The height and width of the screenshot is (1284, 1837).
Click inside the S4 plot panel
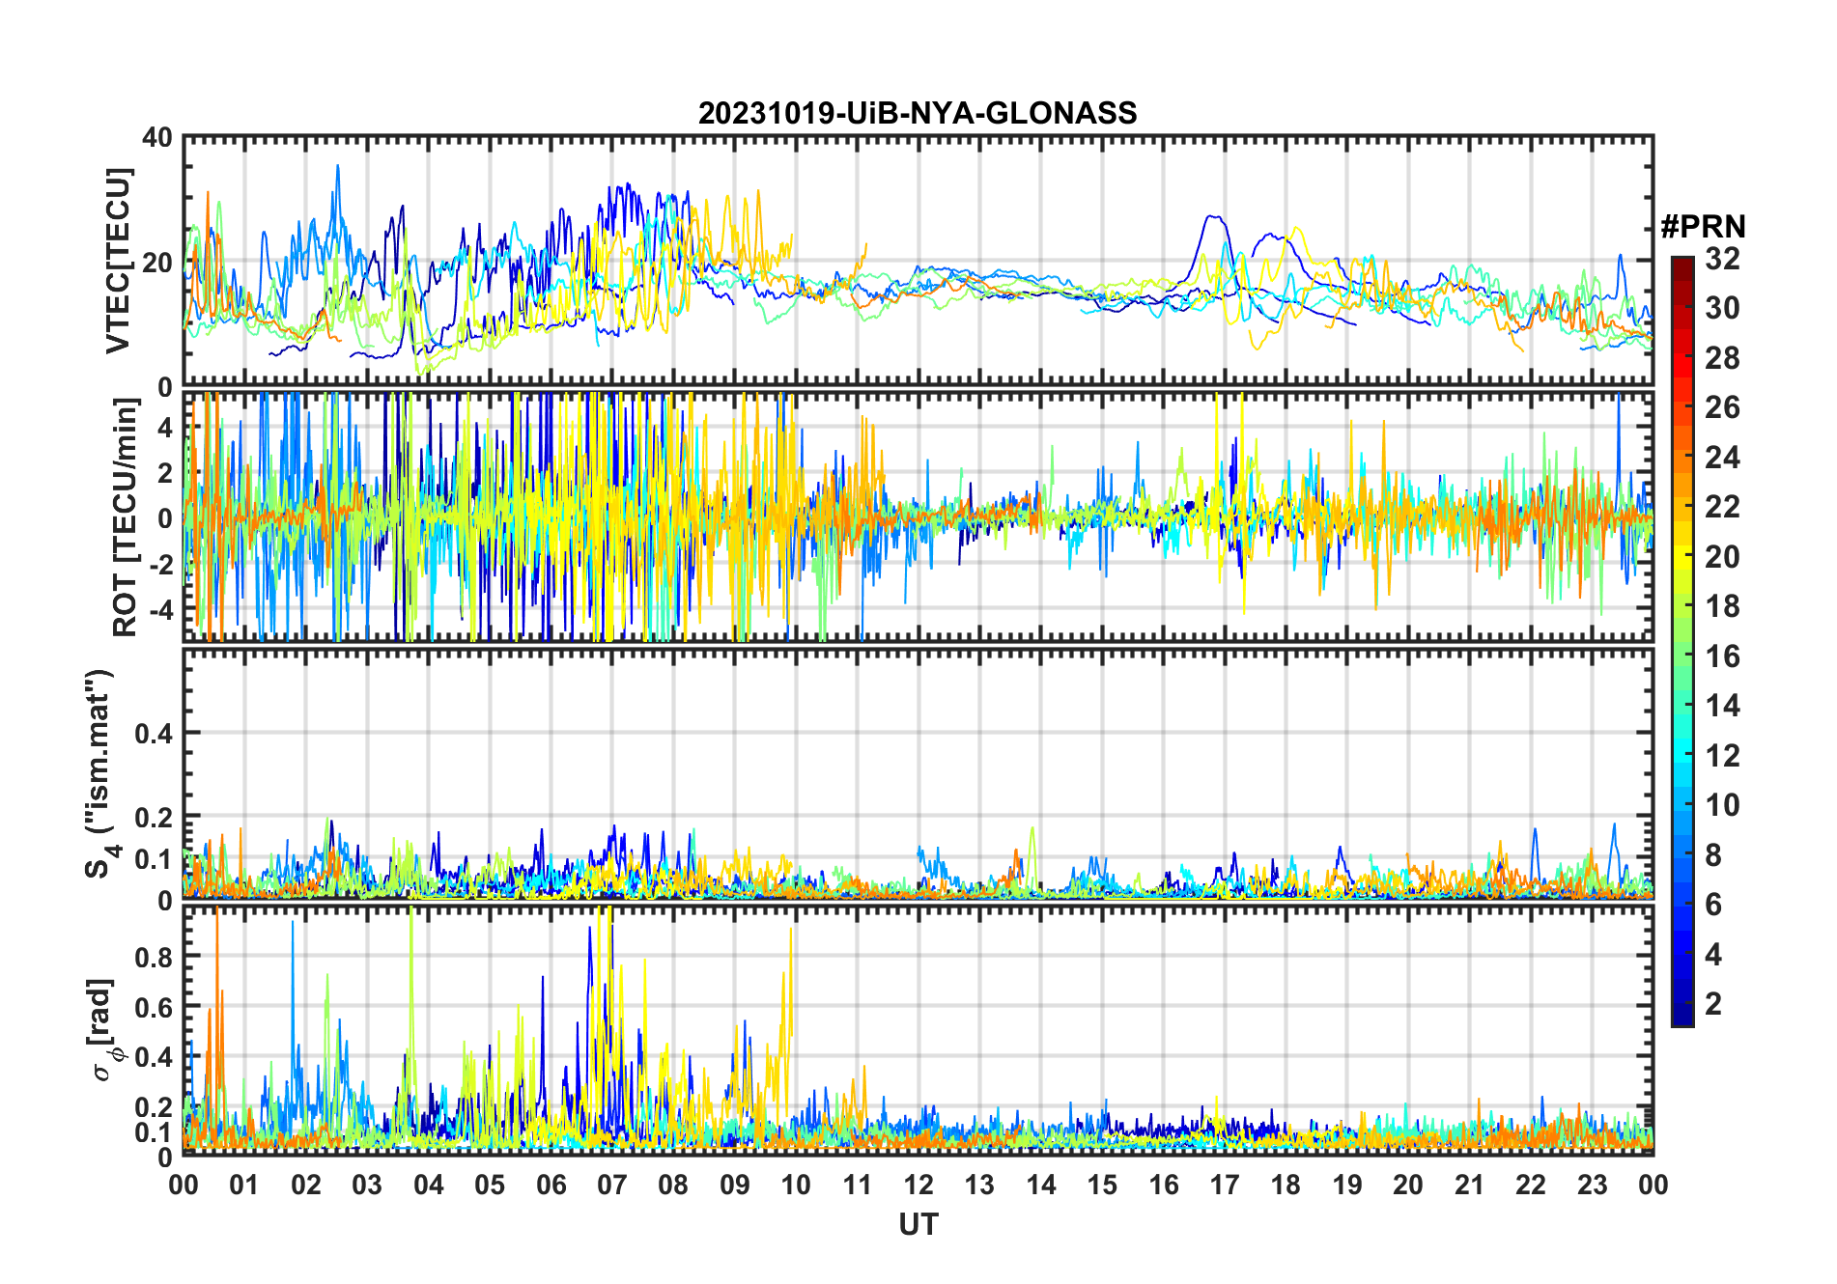point(918,773)
